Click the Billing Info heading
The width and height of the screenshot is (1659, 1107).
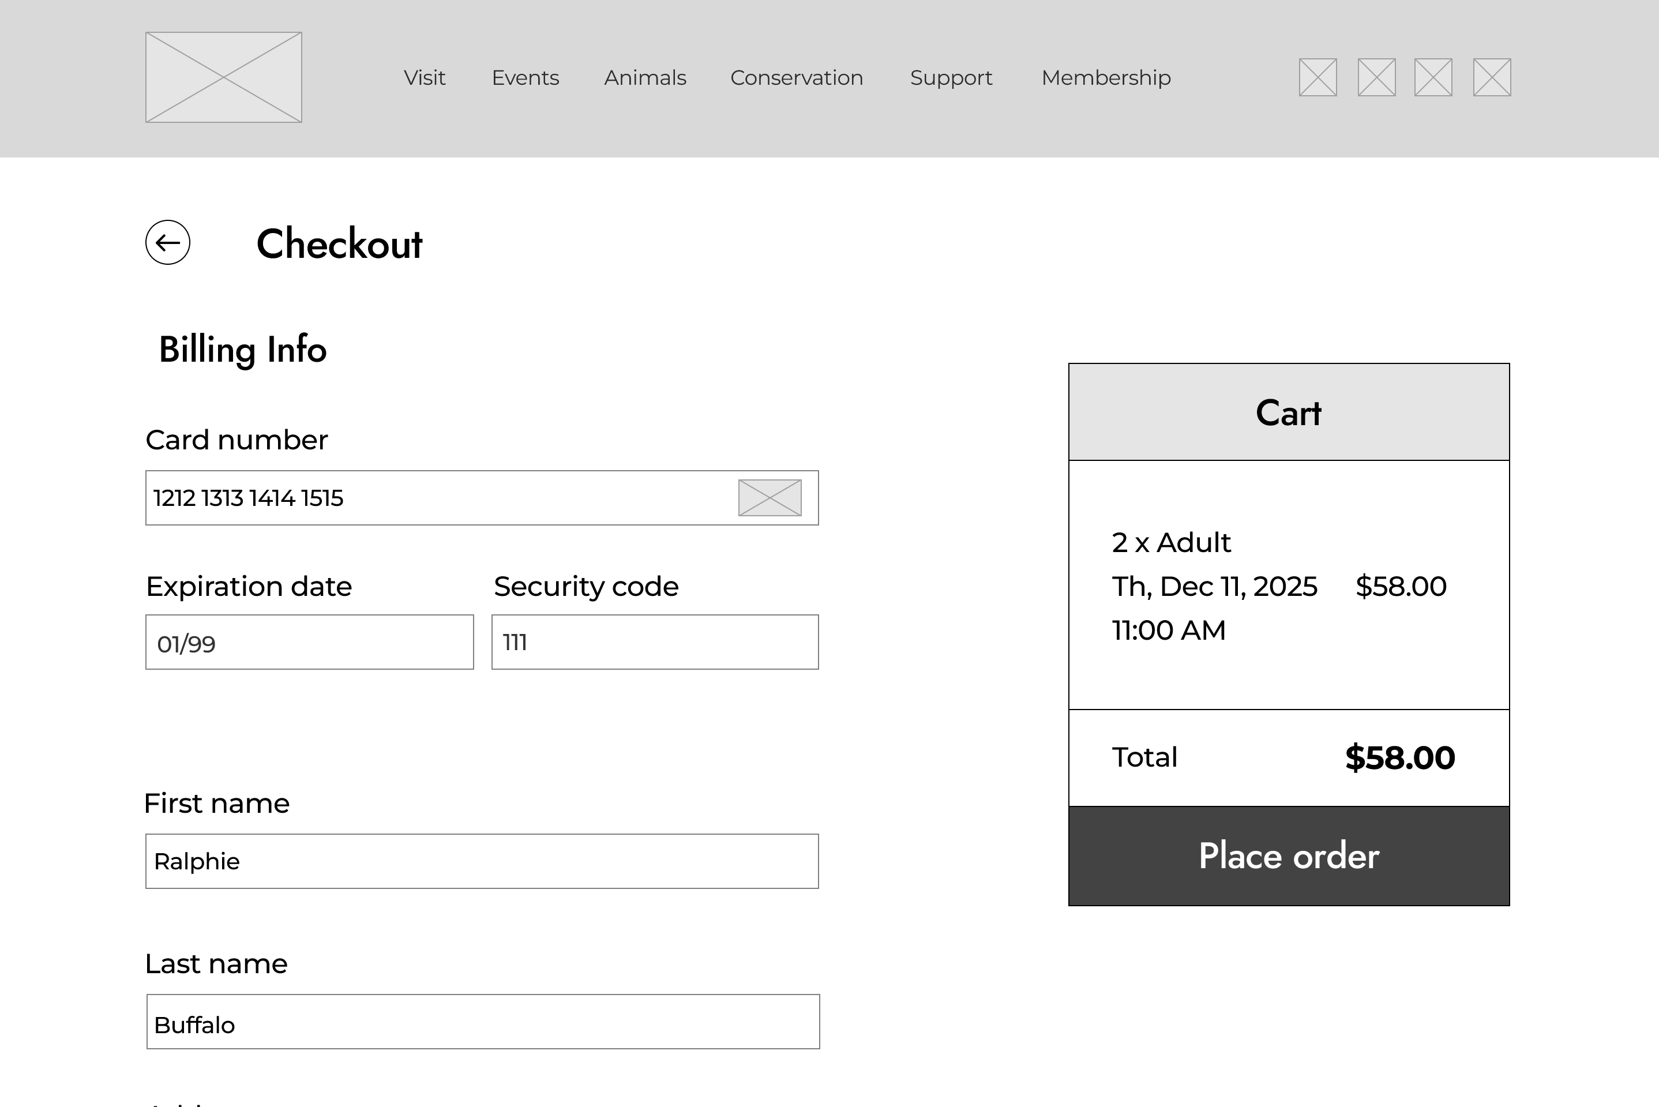point(243,350)
